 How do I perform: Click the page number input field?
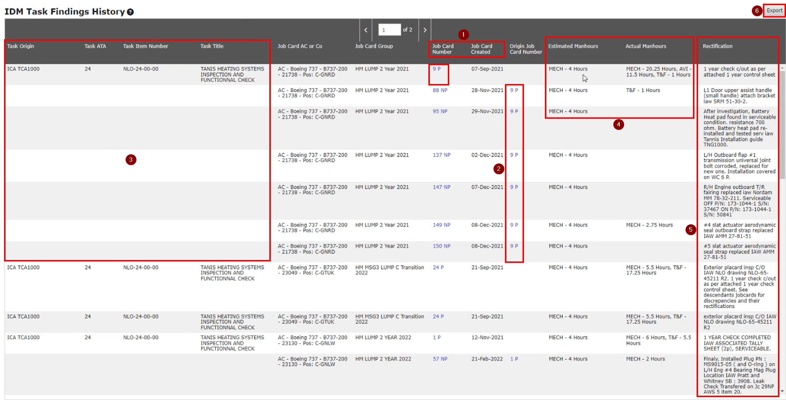390,30
